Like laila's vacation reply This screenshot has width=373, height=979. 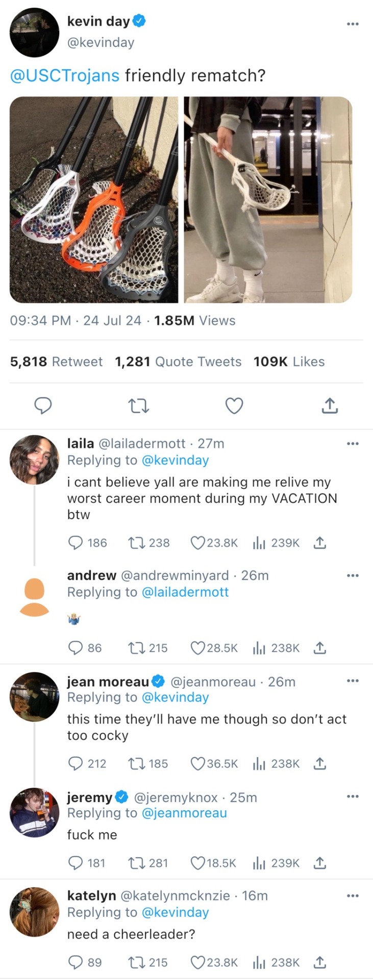tap(197, 543)
